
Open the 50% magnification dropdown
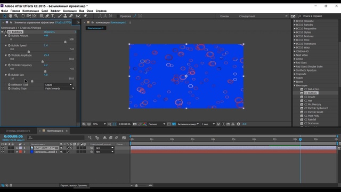[x=99, y=124]
